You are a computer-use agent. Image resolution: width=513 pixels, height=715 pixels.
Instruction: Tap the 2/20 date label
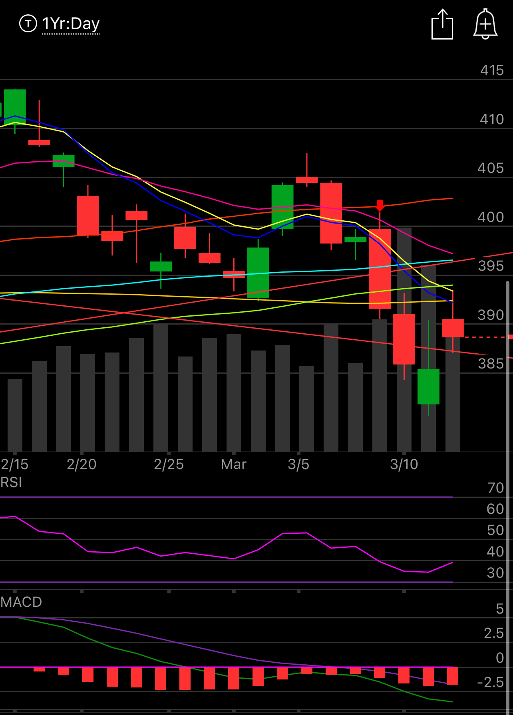click(82, 464)
